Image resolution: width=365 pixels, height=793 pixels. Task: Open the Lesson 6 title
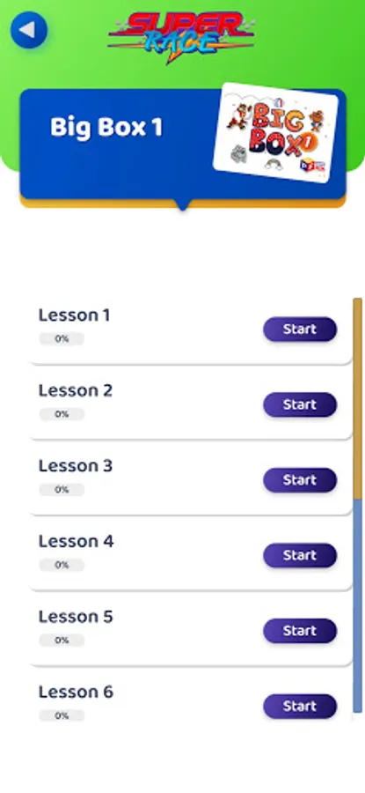point(77,692)
